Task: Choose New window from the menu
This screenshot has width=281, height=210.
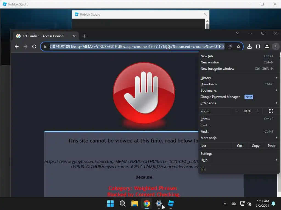Action: click(239, 62)
